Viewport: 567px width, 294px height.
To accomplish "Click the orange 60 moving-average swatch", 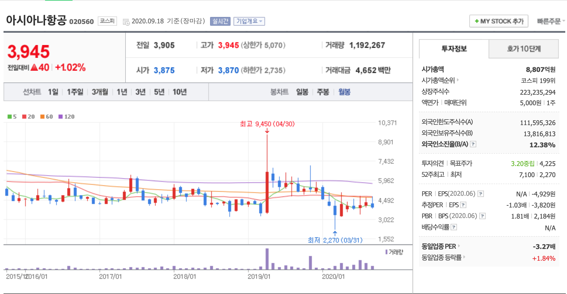I will tap(42, 117).
